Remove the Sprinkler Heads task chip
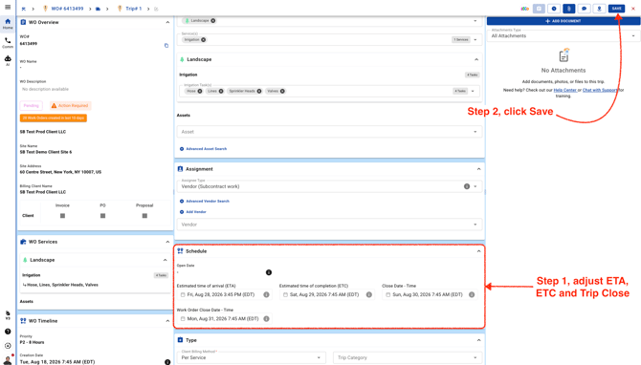Screen dimensions: 641x365 click(x=259, y=91)
